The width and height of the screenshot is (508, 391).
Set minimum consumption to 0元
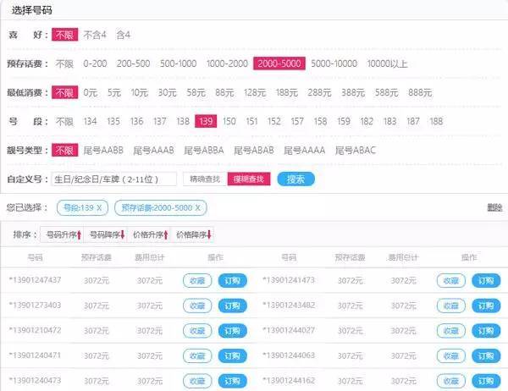(x=90, y=92)
